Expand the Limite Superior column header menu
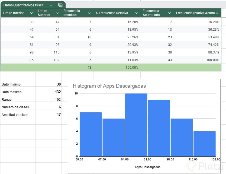The width and height of the screenshot is (226, 174). (x=57, y=13)
